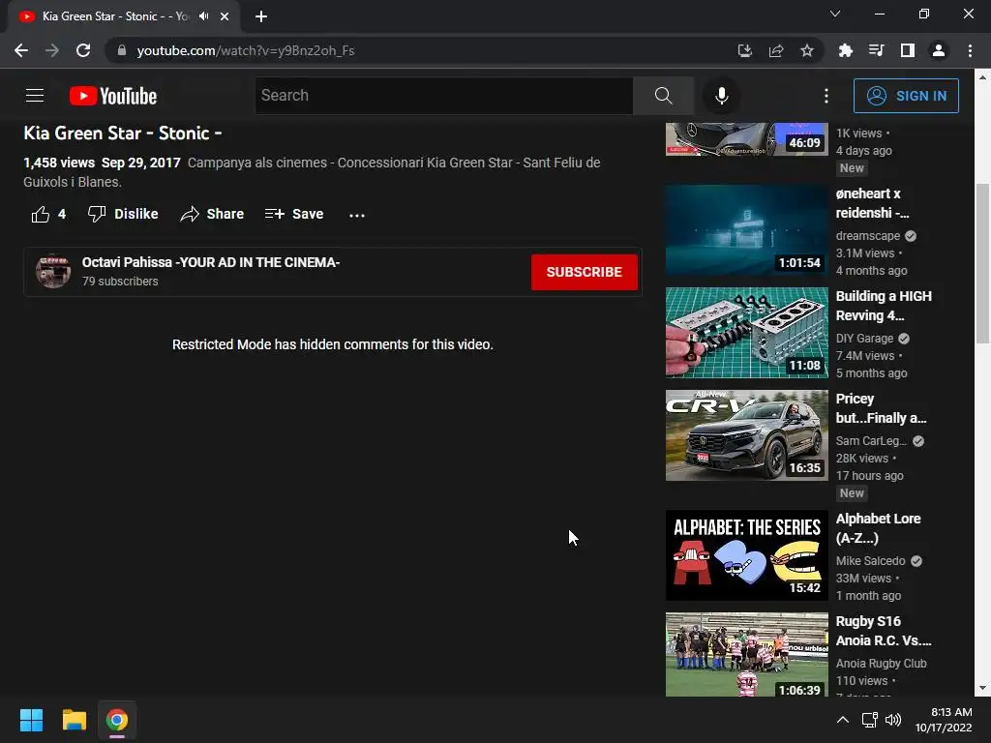
Task: Open Chrome three-dot menu
Action: 970,50
